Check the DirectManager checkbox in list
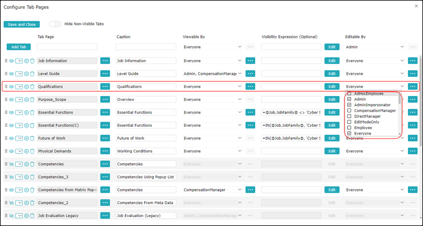423x226 pixels. pos(349,117)
